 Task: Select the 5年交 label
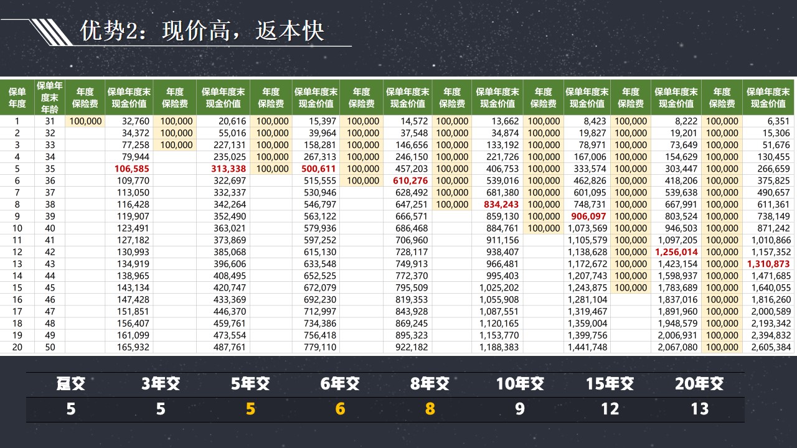coord(250,384)
